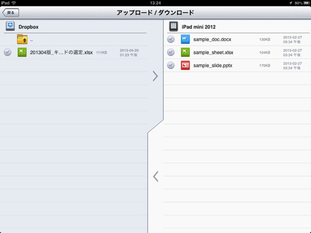Select the Dropbox panel title
This screenshot has width=311, height=233.
(29, 27)
